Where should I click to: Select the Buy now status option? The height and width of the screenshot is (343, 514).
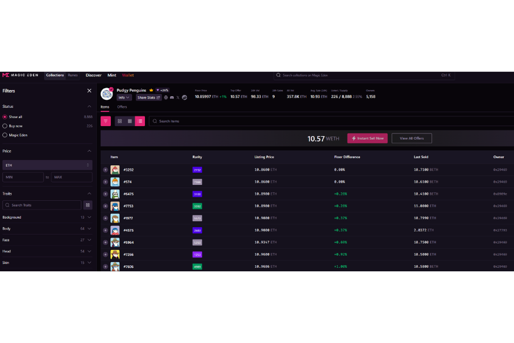5,126
